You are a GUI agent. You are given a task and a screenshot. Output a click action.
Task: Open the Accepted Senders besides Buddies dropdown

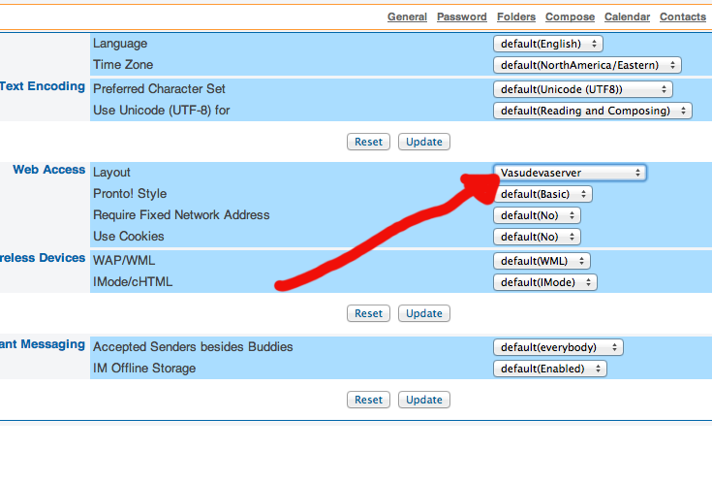(558, 347)
